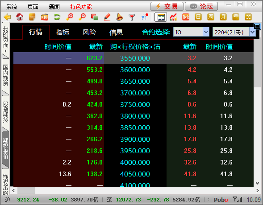The width and height of the screenshot is (263, 205).
Task: Click the yellow back arrow icon
Action: click(x=7, y=17)
